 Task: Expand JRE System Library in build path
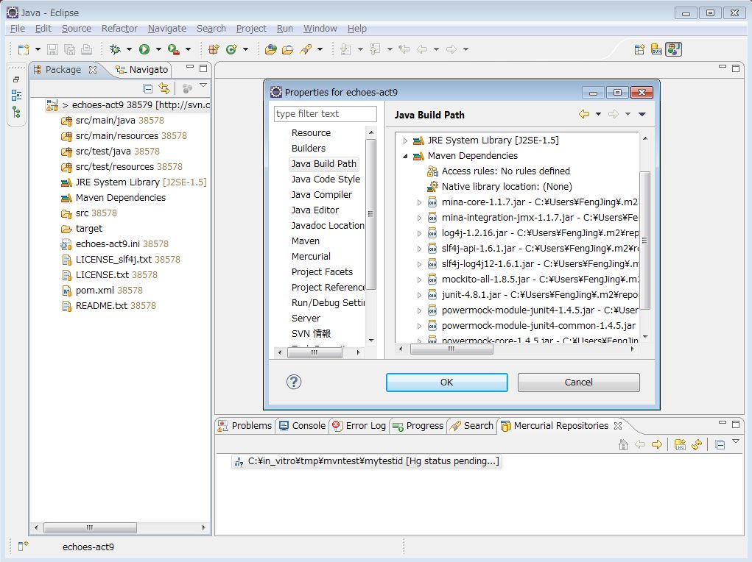(x=405, y=140)
